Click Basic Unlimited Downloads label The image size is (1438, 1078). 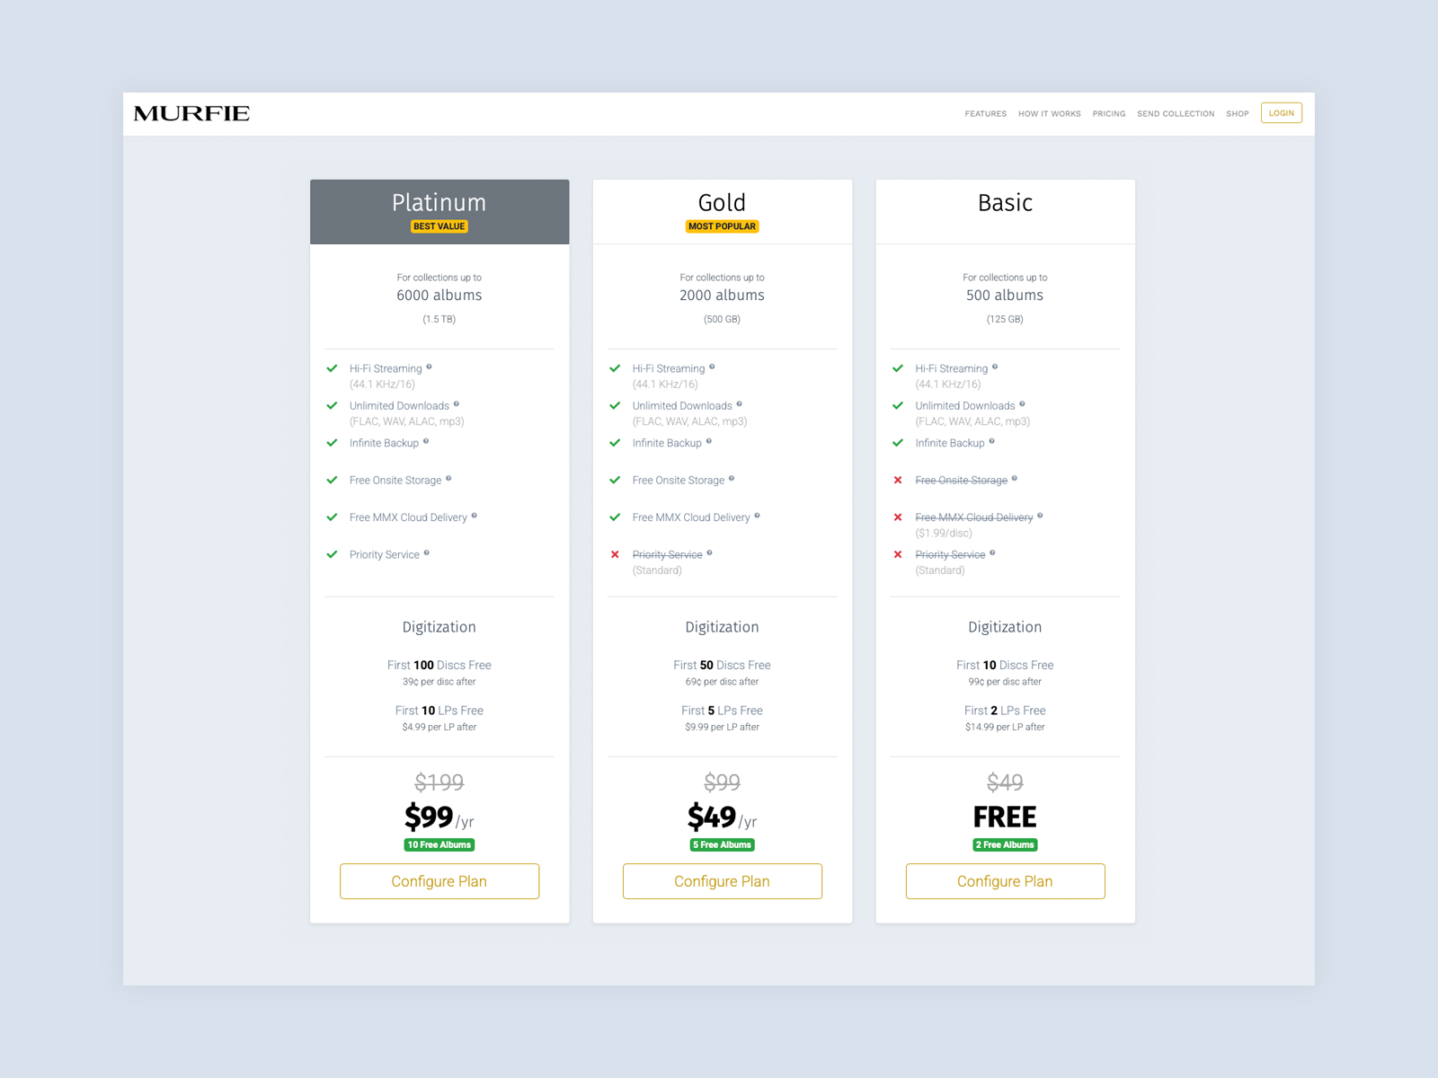pos(965,406)
